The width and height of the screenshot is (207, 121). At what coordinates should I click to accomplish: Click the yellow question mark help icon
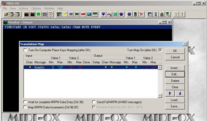(176, 14)
